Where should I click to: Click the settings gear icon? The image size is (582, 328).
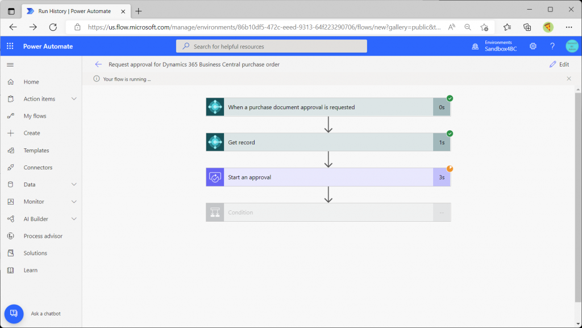[533, 46]
